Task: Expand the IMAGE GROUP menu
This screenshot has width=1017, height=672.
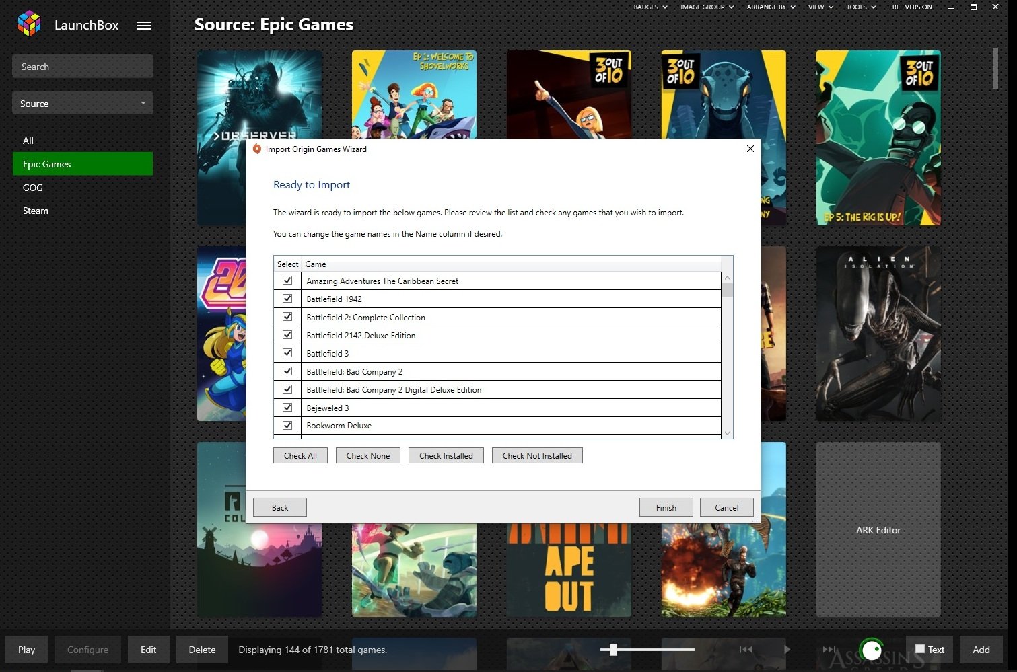Action: click(707, 7)
